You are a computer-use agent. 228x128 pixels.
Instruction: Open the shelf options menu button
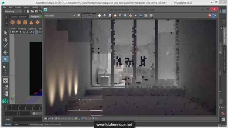6,17
